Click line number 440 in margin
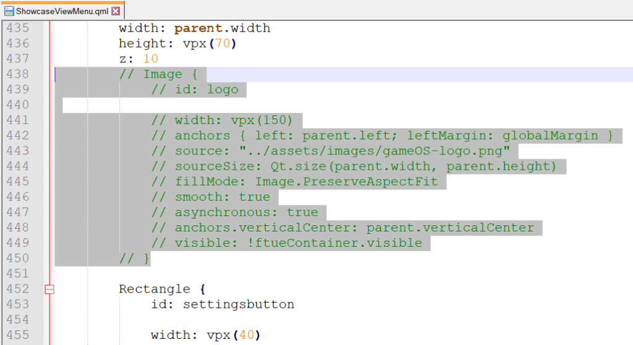This screenshot has width=633, height=345. (x=18, y=105)
